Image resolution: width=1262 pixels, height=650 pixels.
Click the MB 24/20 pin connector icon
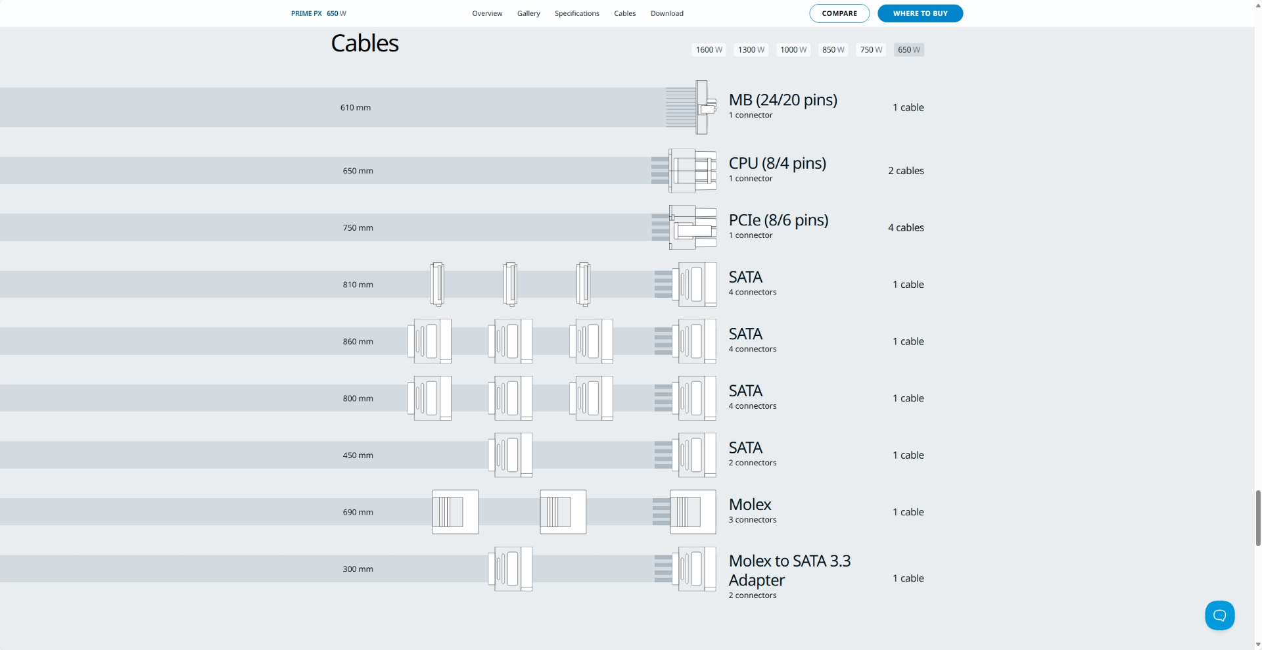pyautogui.click(x=700, y=107)
